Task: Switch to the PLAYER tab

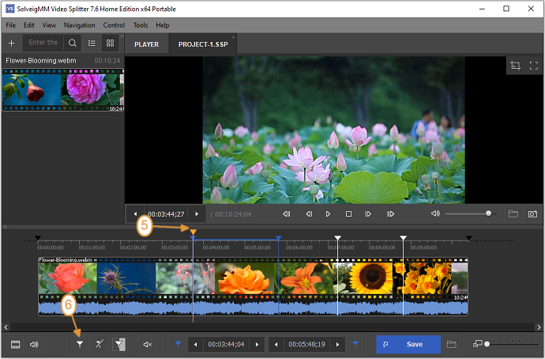Action: point(146,44)
